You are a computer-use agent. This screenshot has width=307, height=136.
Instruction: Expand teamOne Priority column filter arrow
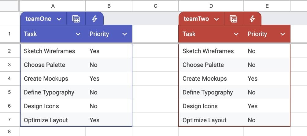pos(124,34)
